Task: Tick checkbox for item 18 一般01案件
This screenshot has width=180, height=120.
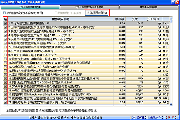Action: tap(5, 90)
